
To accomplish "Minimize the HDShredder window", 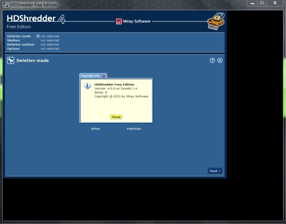I will pyautogui.click(x=252, y=3).
